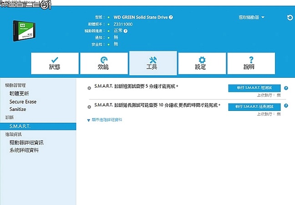The image size is (295, 205).
Task: Expand the S.M.A.R.T. extended test row arrow
Action: (89, 107)
